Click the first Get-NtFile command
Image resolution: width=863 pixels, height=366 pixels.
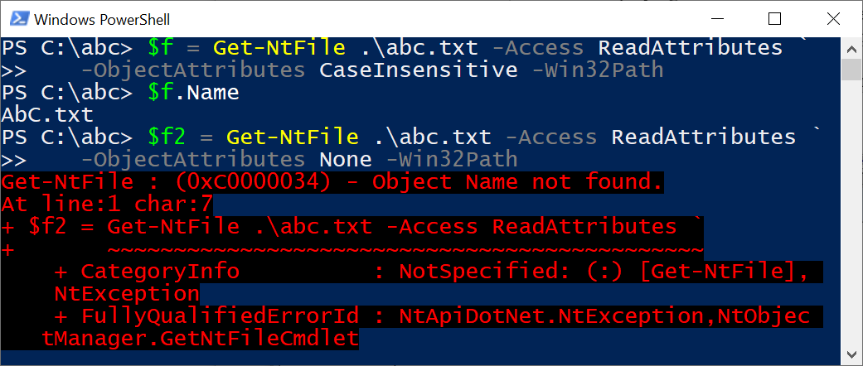(x=279, y=48)
